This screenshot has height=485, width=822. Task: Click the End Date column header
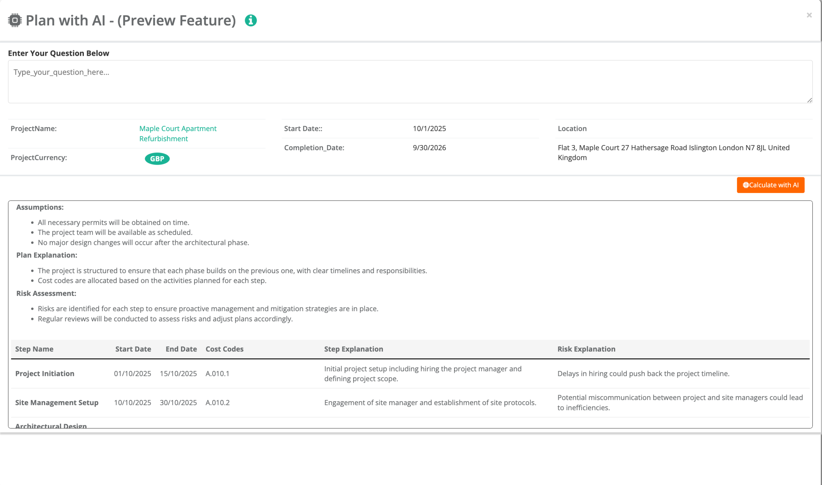tap(181, 349)
